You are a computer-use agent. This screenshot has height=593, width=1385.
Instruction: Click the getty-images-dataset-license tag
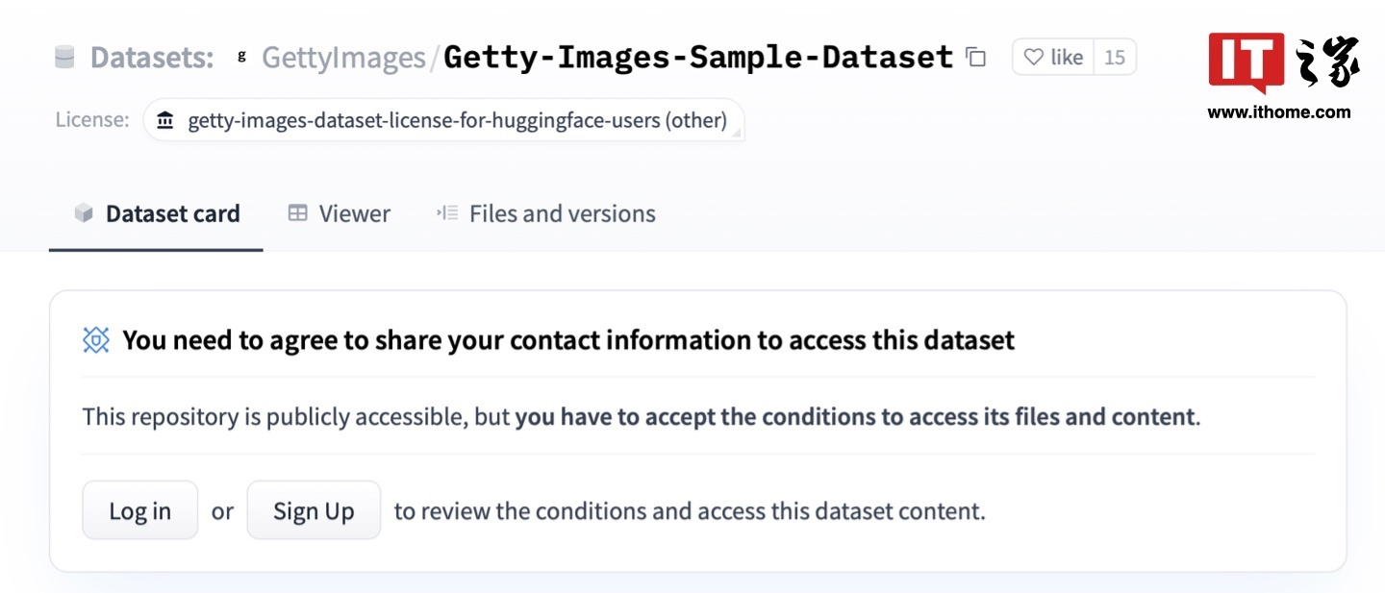[x=443, y=121]
